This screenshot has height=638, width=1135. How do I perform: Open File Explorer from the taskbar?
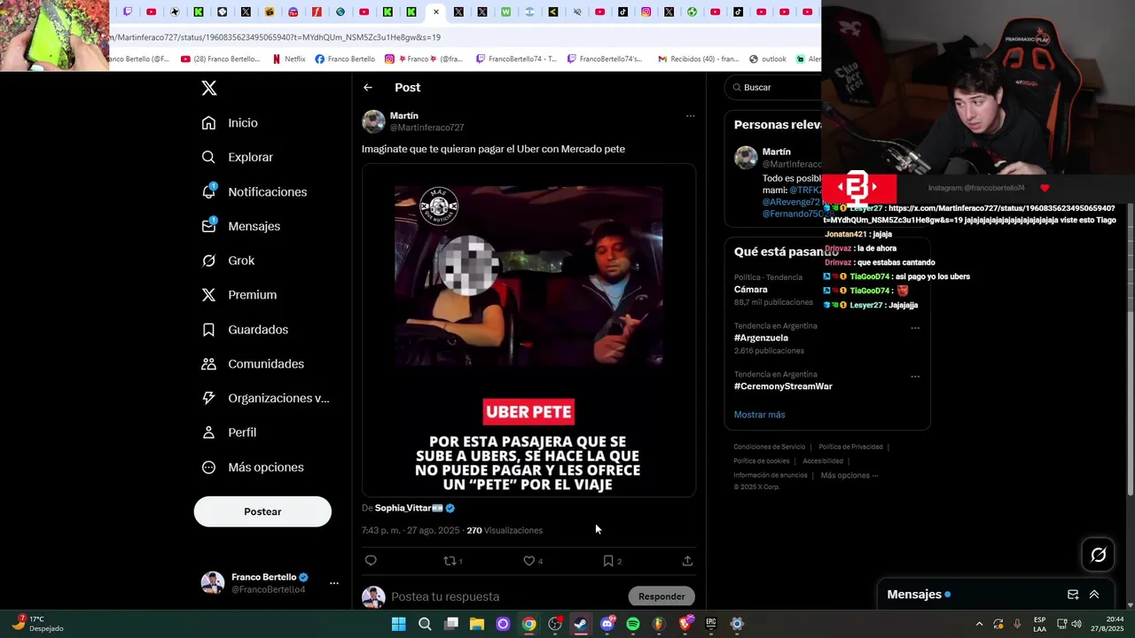[x=476, y=624]
